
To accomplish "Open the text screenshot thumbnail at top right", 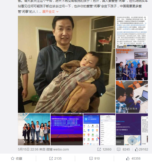I will click(x=132, y=32).
